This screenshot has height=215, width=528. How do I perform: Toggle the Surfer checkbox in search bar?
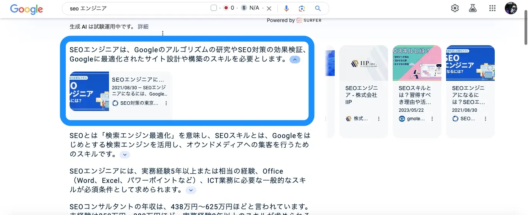(x=214, y=8)
